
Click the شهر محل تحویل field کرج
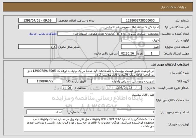[37, 47]
